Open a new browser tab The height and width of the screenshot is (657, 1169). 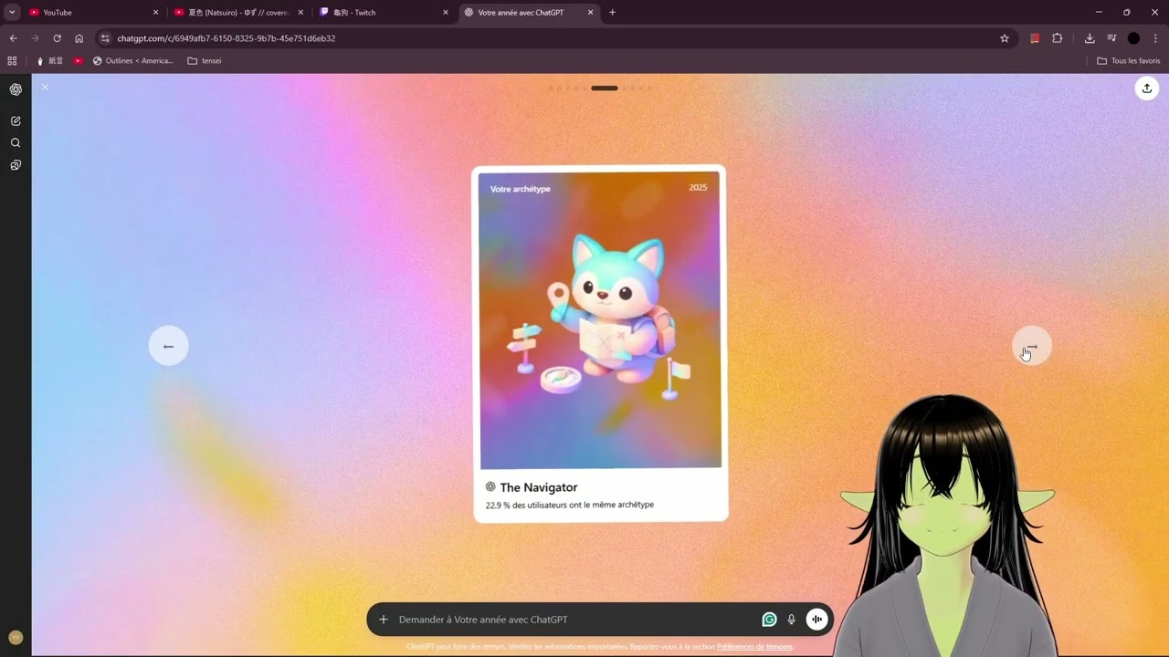[x=612, y=13]
